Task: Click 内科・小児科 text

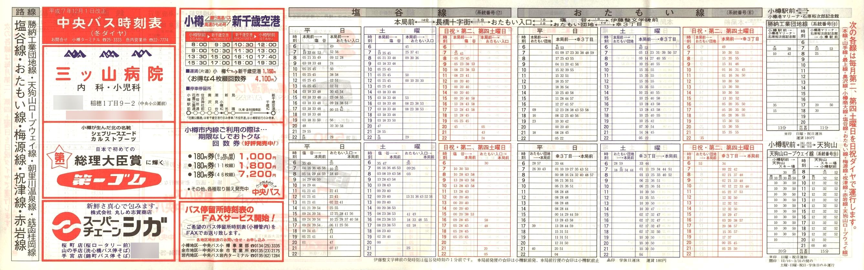Action: (x=108, y=88)
